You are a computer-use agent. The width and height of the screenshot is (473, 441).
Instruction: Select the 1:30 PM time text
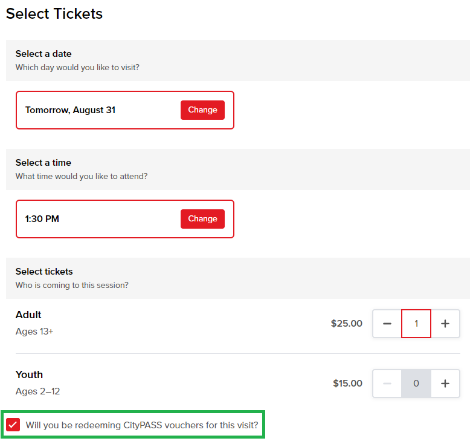click(x=42, y=219)
